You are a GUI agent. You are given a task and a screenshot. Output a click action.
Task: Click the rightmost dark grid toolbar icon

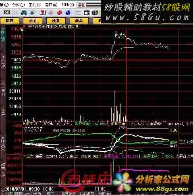(x=95, y=13)
